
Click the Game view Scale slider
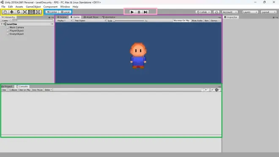(x=129, y=21)
